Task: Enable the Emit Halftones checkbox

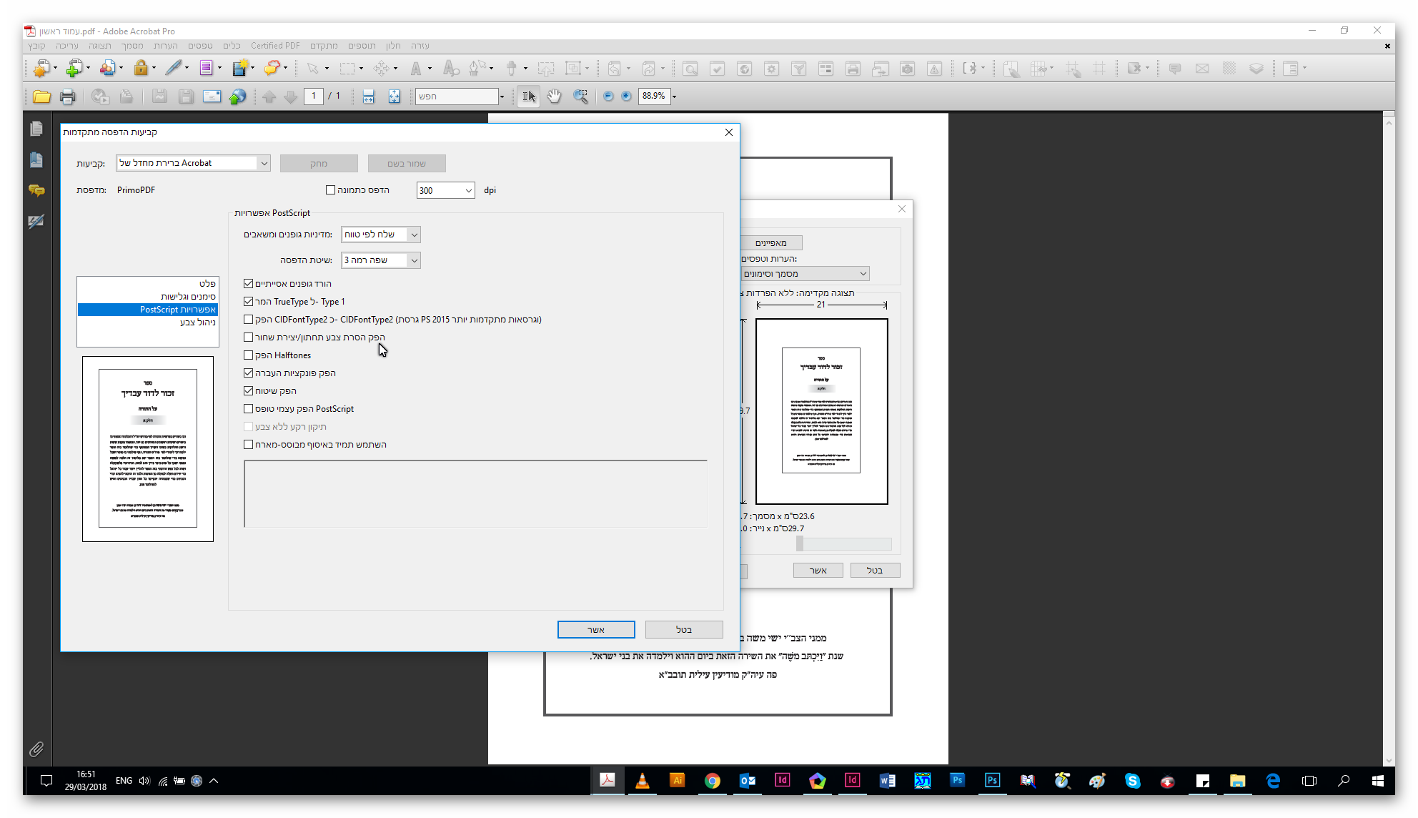Action: pyautogui.click(x=249, y=355)
